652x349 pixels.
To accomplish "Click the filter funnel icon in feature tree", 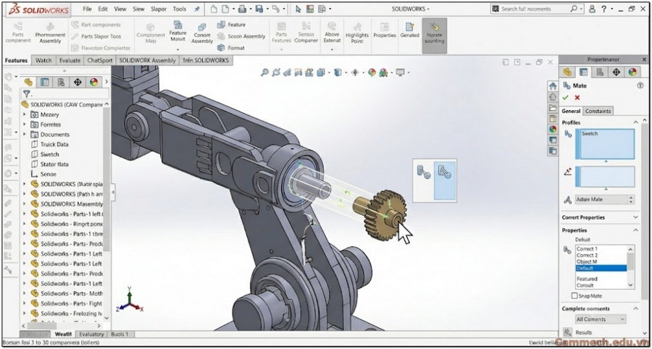I will click(x=27, y=94).
